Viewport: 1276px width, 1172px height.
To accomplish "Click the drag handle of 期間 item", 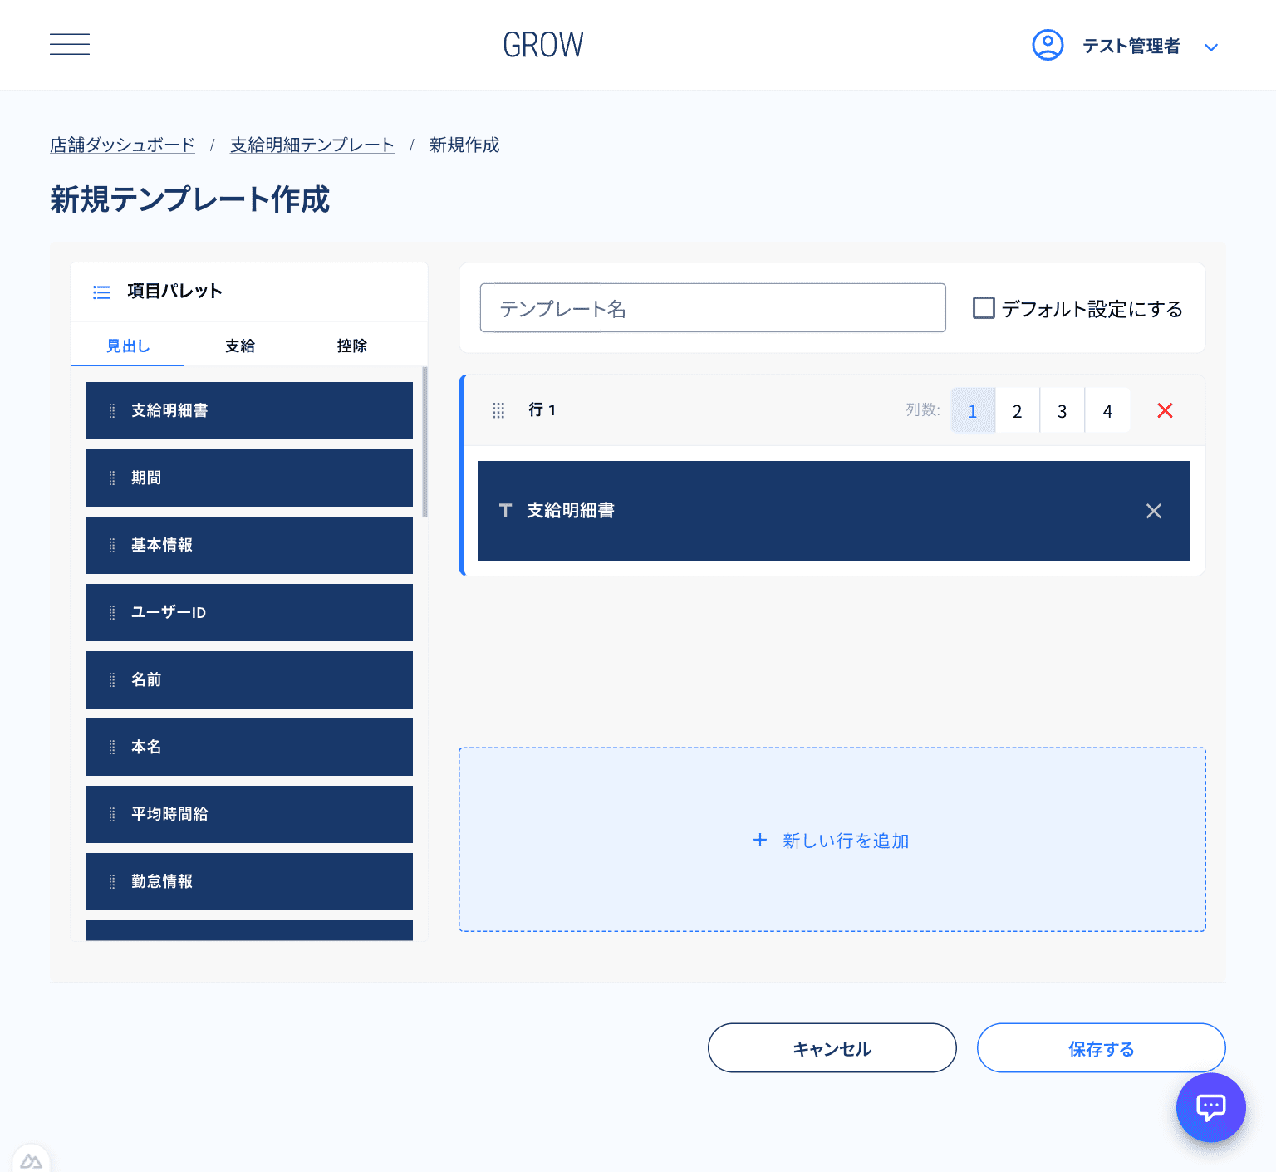I will pos(113,478).
